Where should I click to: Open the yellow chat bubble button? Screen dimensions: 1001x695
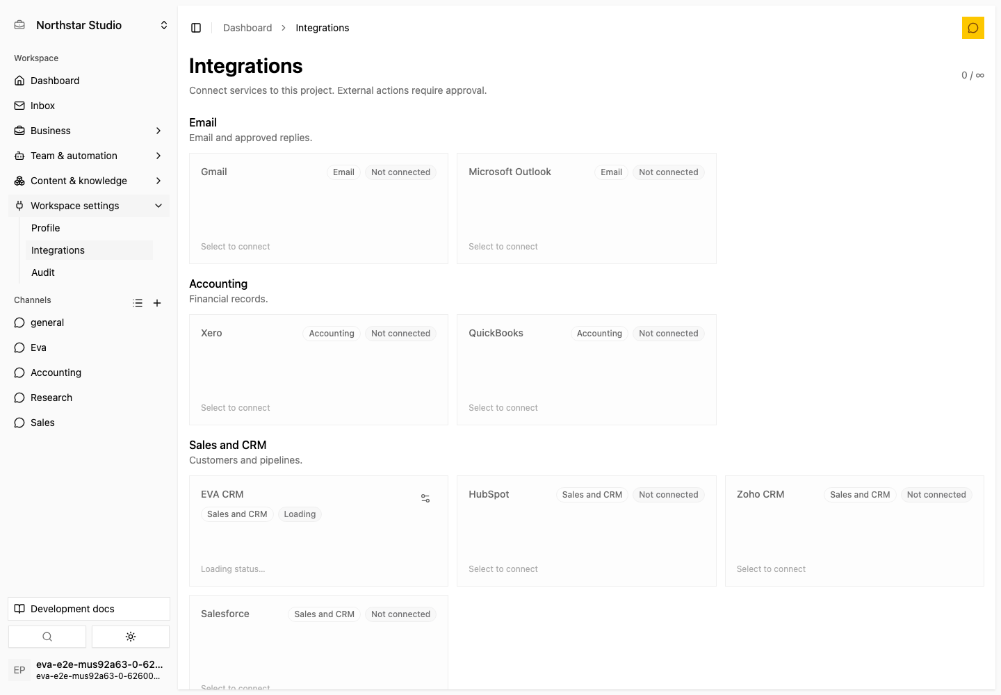[972, 28]
